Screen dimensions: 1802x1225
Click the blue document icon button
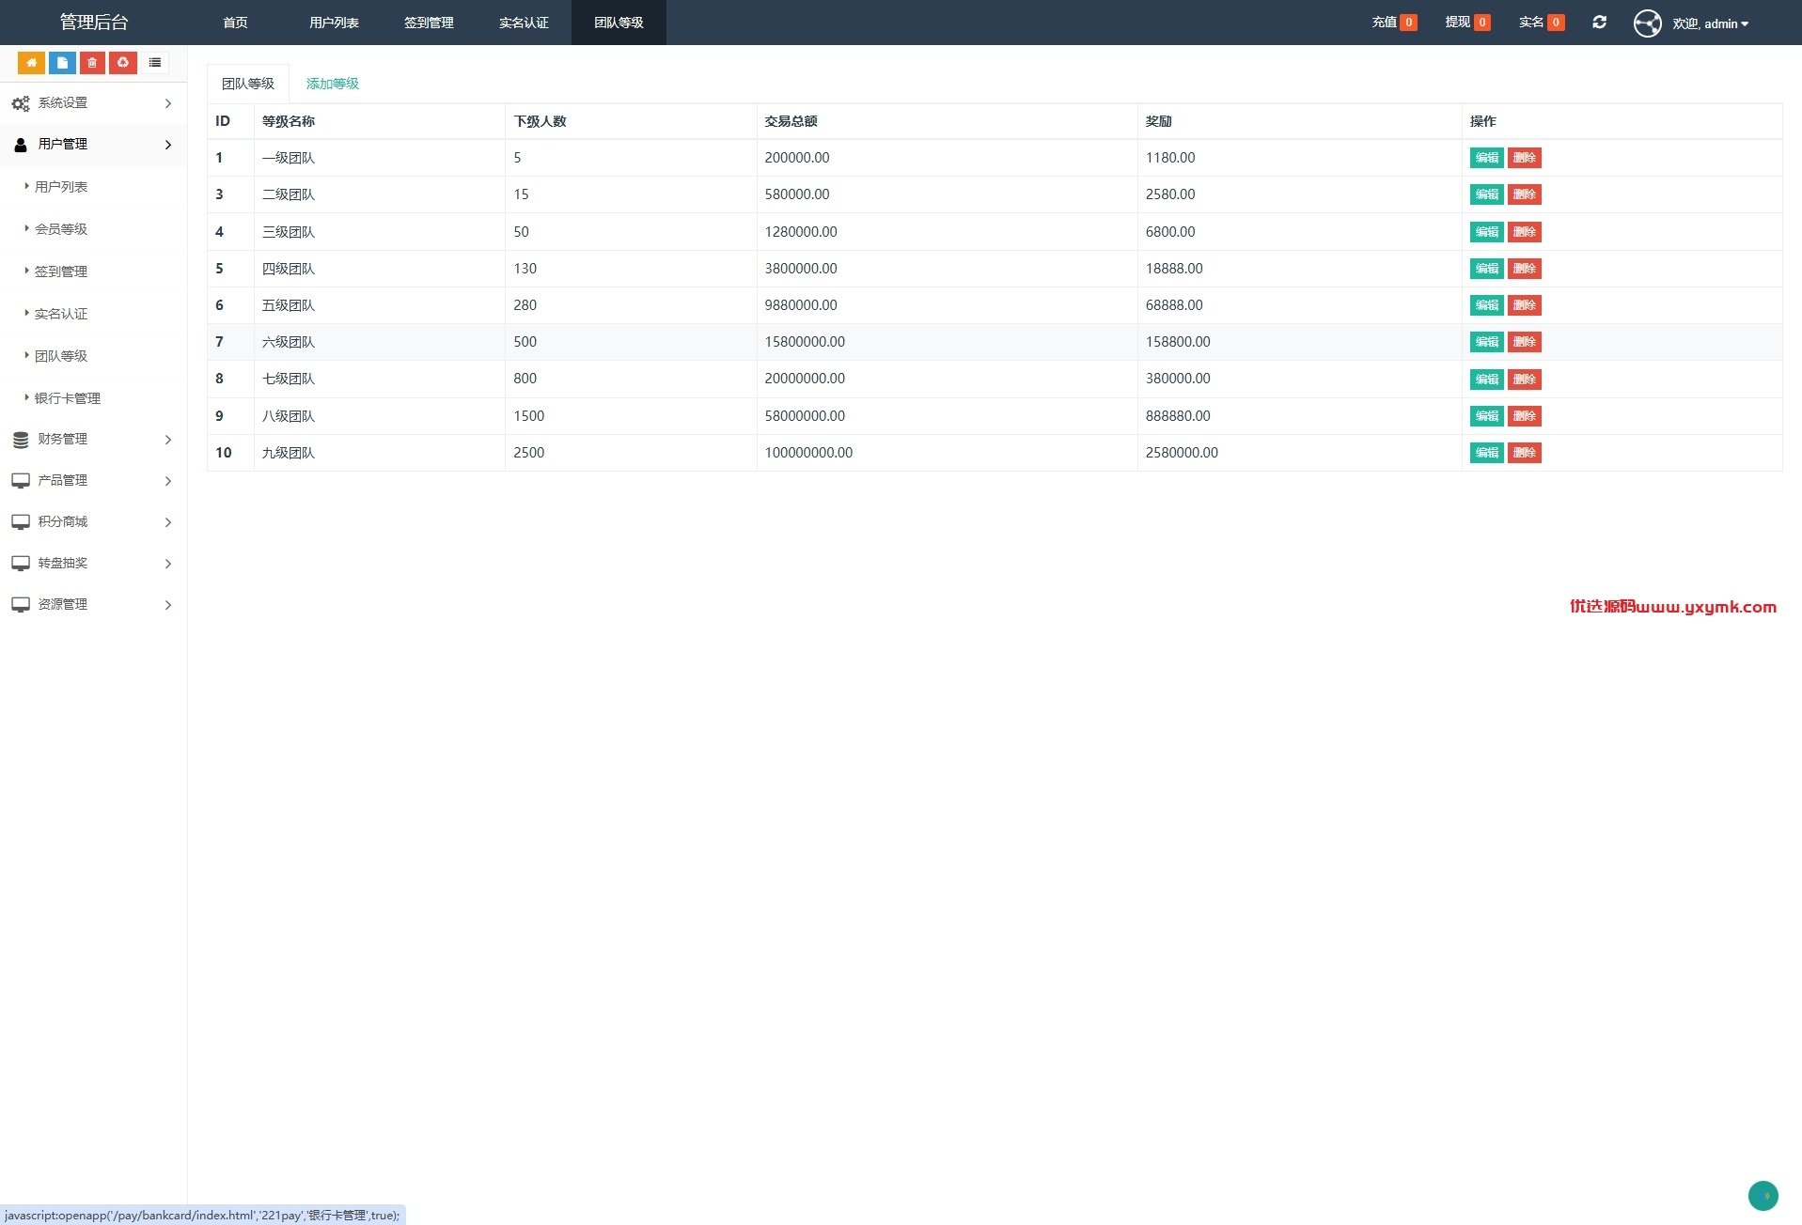coord(62,63)
